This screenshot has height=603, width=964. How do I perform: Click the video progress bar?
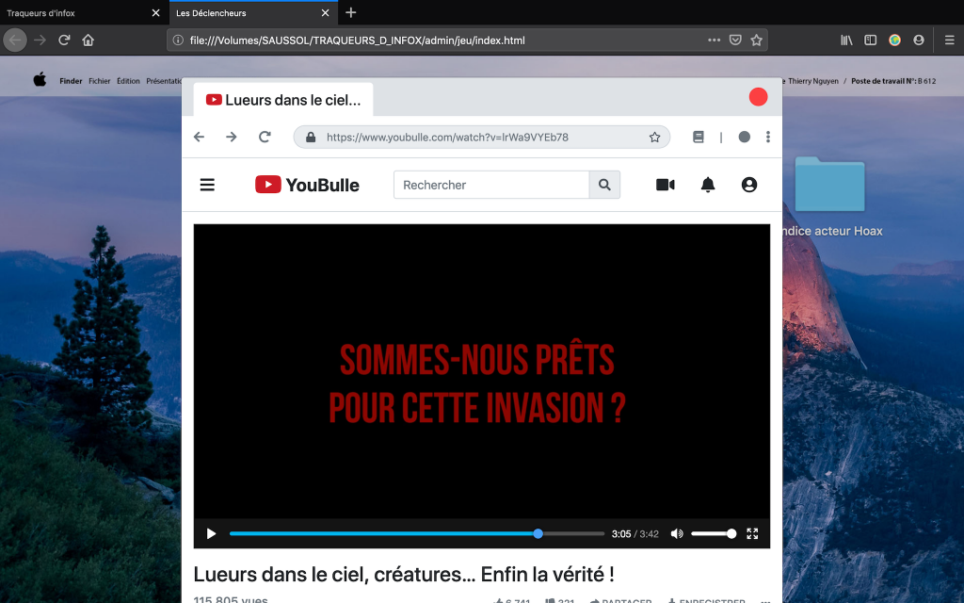(417, 533)
